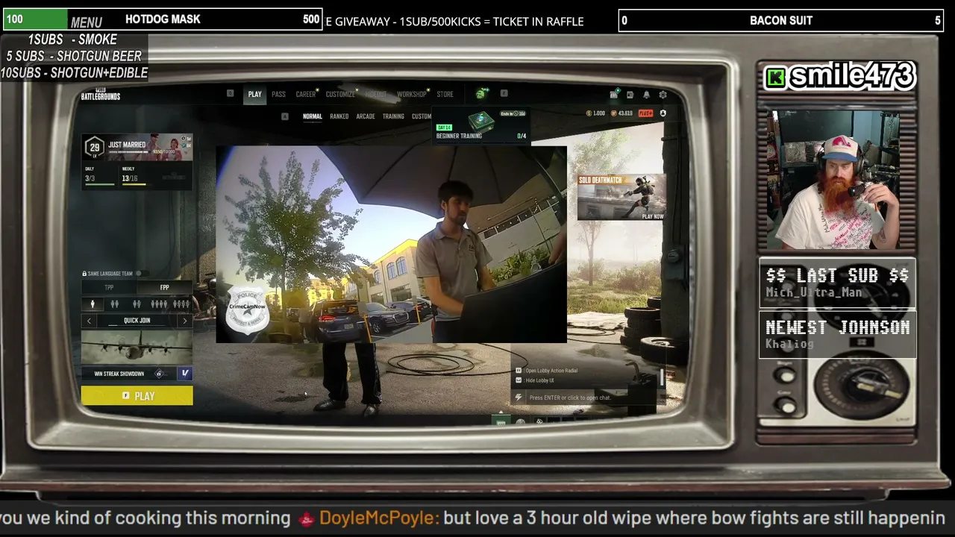Image resolution: width=955 pixels, height=537 pixels.
Task: Click DoyleMcPoyle username in chat ticker
Action: pyautogui.click(x=378, y=518)
